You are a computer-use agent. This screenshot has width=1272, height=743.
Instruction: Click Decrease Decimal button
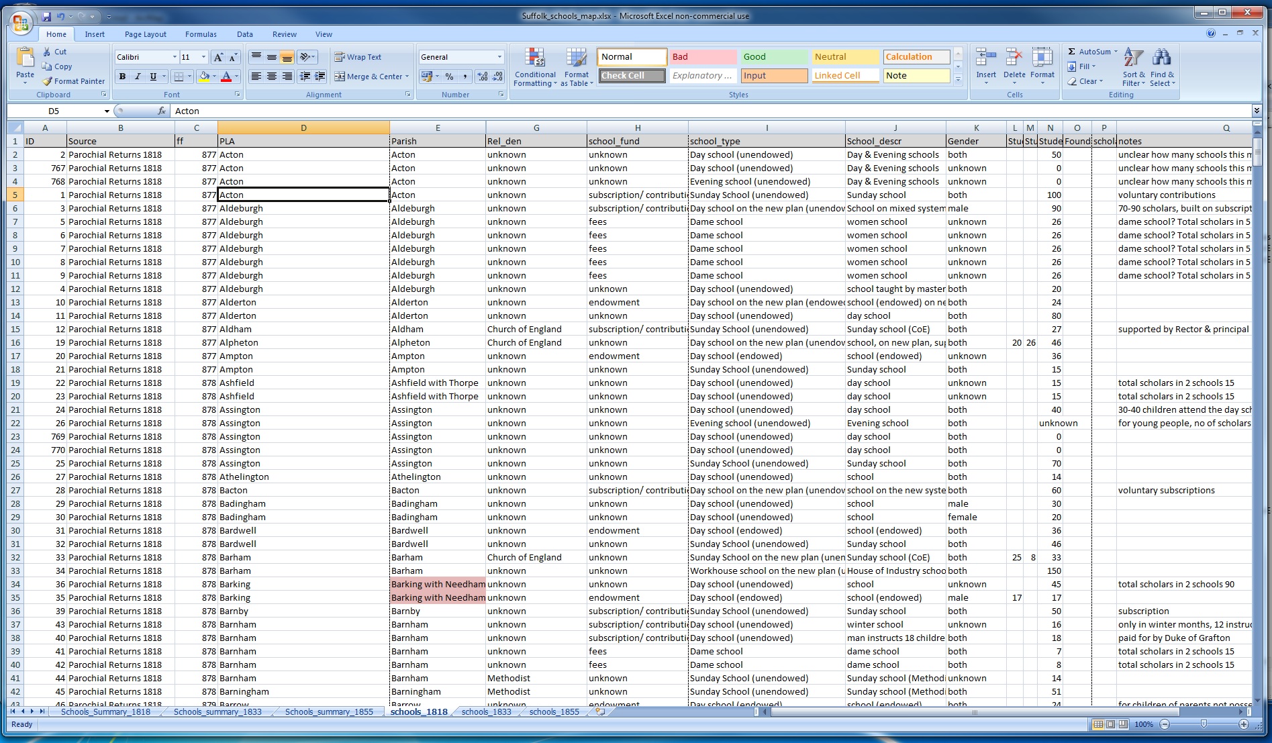click(x=498, y=77)
